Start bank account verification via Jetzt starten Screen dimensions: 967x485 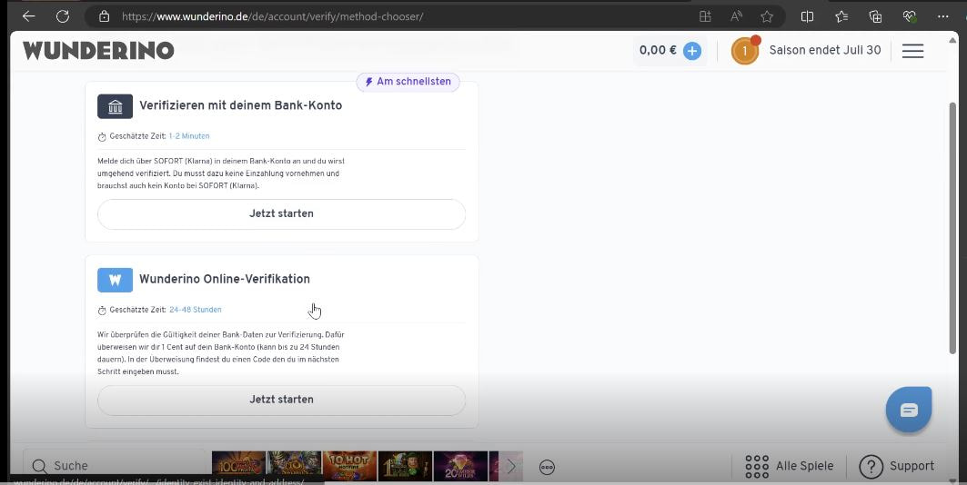pos(281,214)
